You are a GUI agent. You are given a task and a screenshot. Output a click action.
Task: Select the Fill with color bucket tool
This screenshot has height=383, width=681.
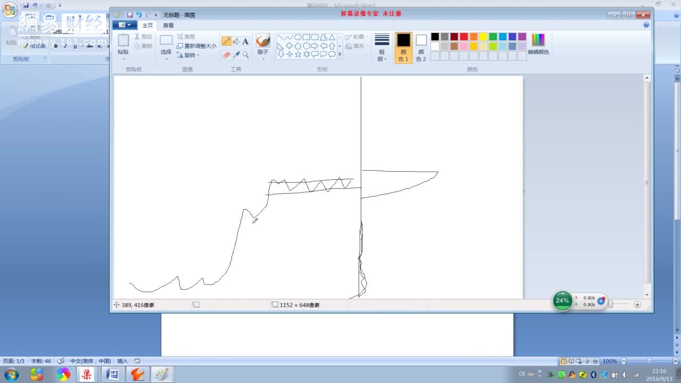tap(236, 41)
